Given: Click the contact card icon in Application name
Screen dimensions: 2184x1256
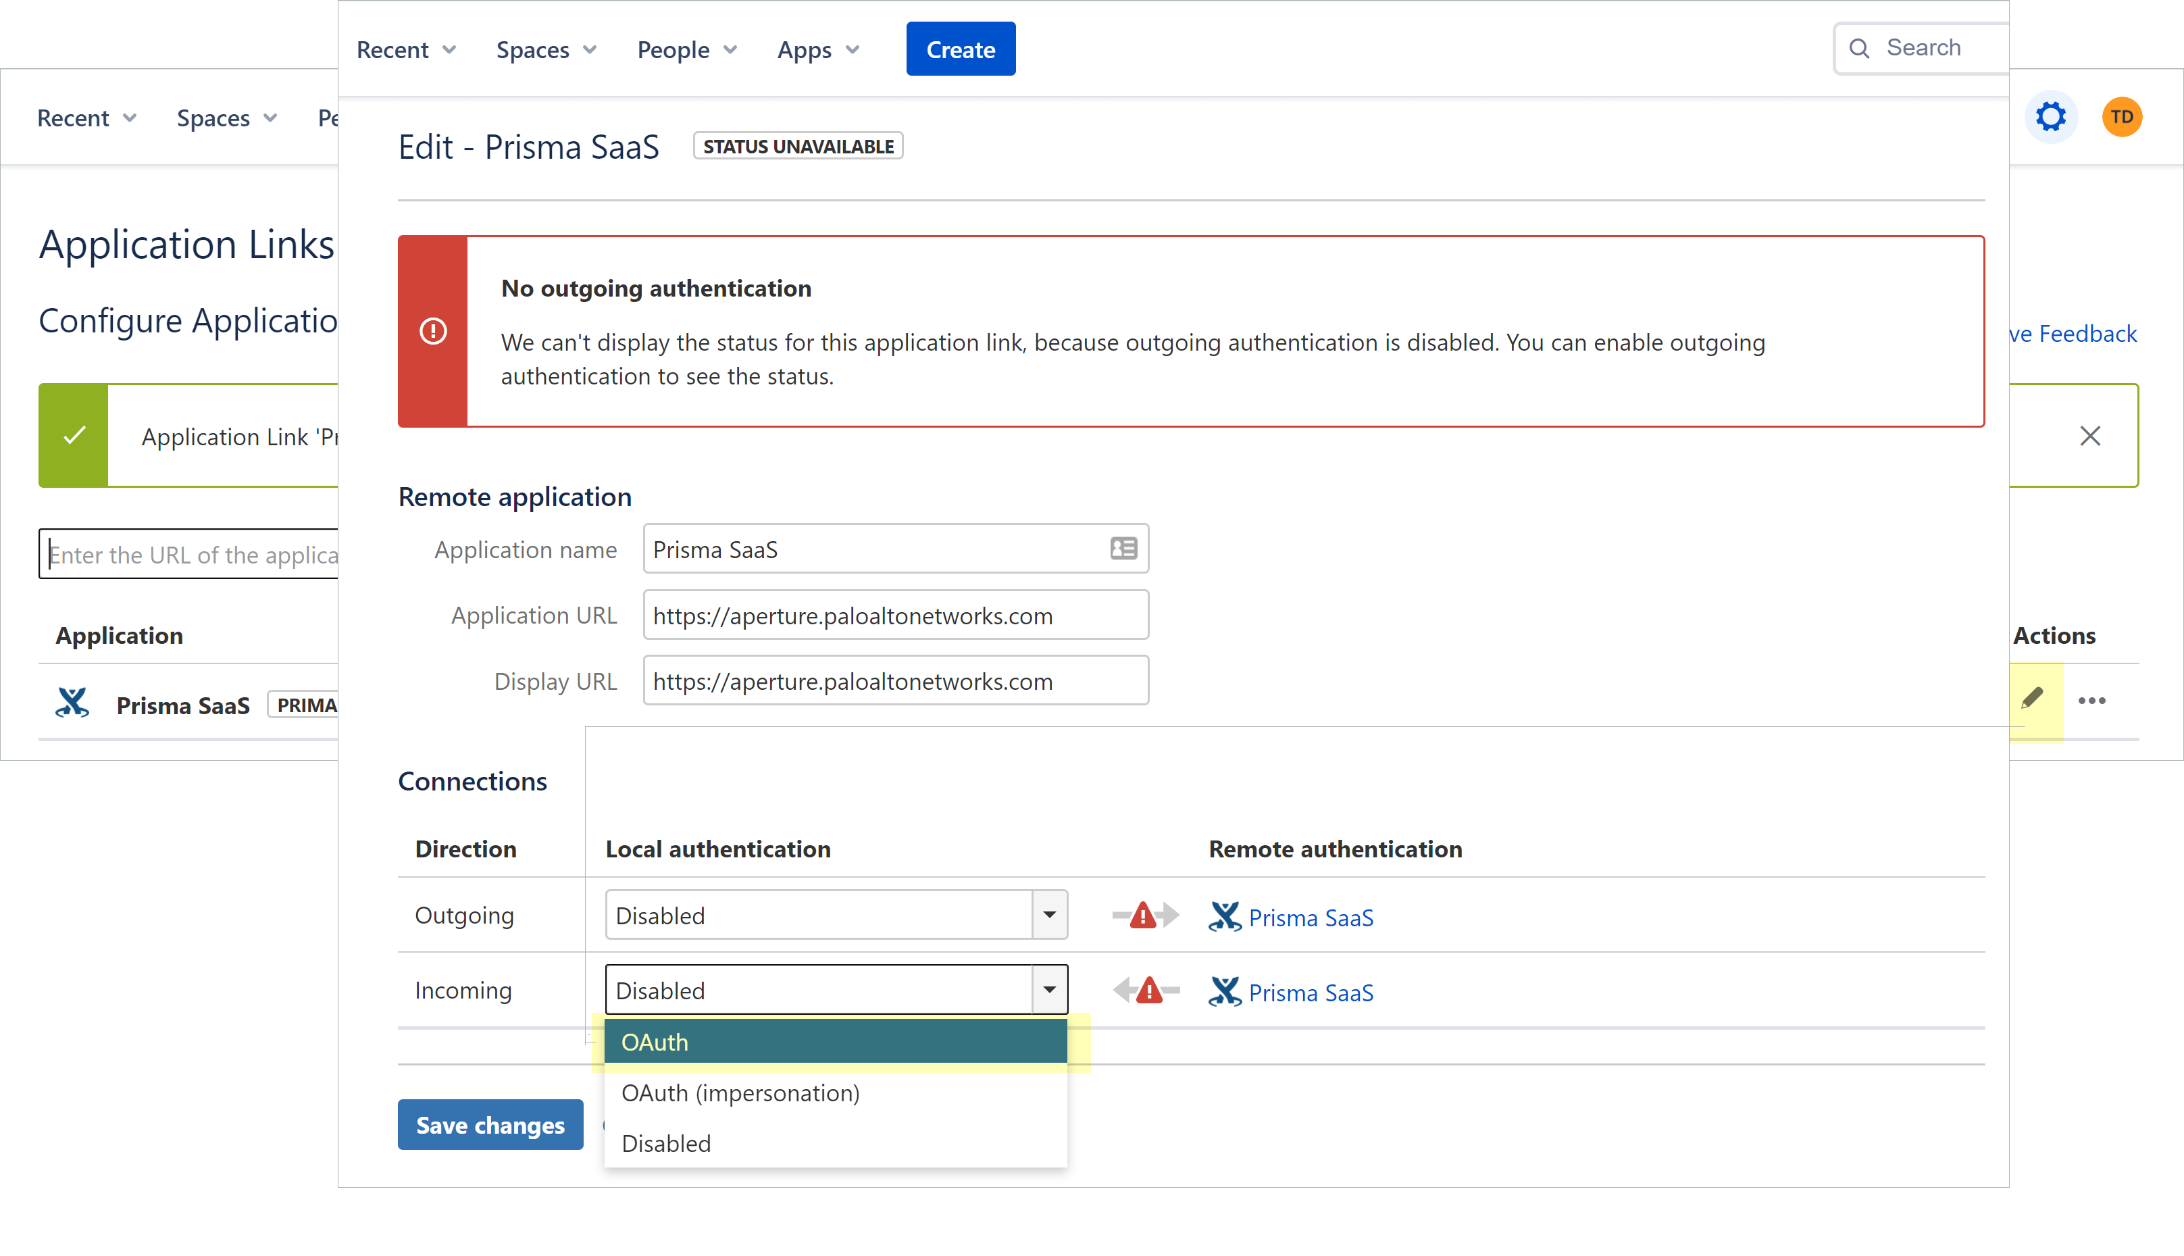Looking at the screenshot, I should [x=1123, y=549].
